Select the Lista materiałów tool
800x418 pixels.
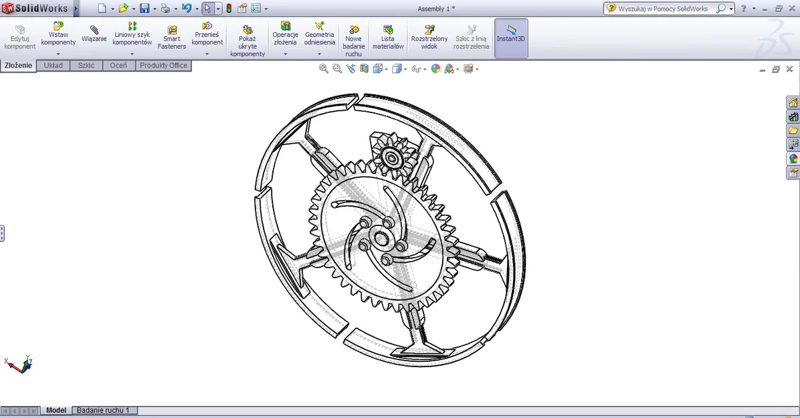388,38
